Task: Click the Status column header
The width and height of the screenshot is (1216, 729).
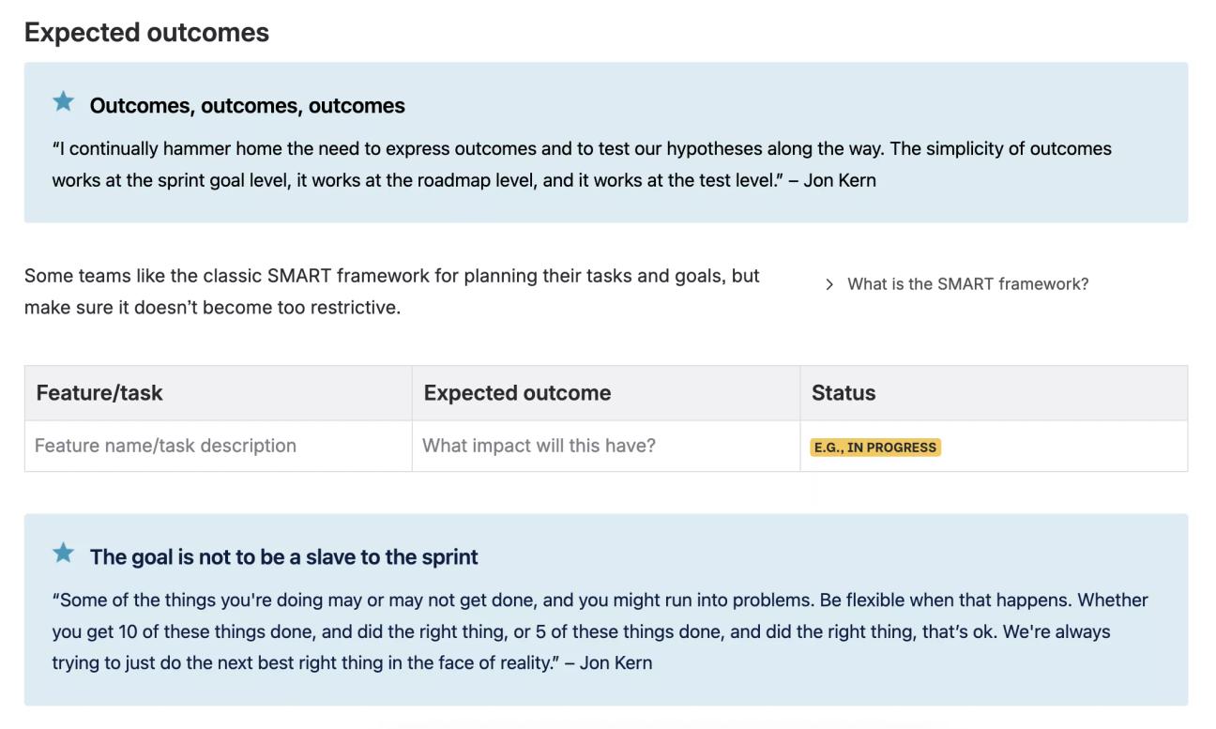Action: [843, 392]
